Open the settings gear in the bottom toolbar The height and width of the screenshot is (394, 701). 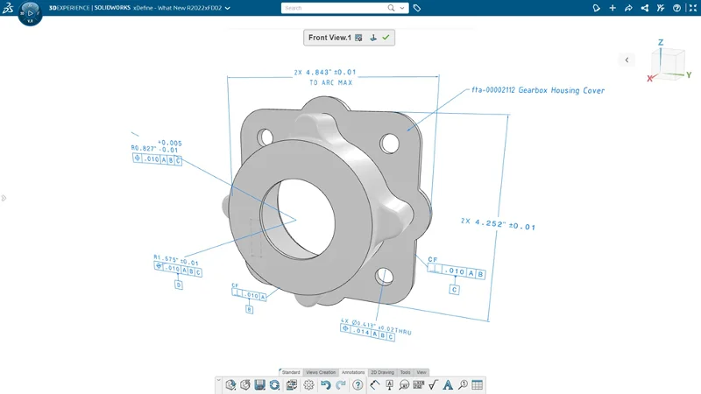coord(308,384)
